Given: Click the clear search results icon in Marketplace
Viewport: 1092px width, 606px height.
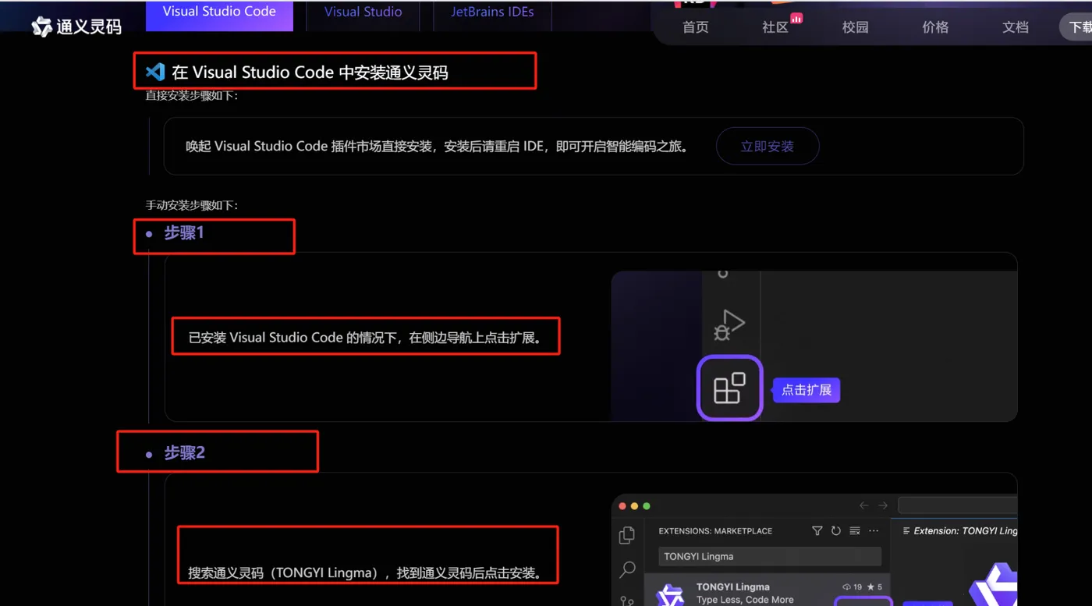Looking at the screenshot, I should pos(855,531).
